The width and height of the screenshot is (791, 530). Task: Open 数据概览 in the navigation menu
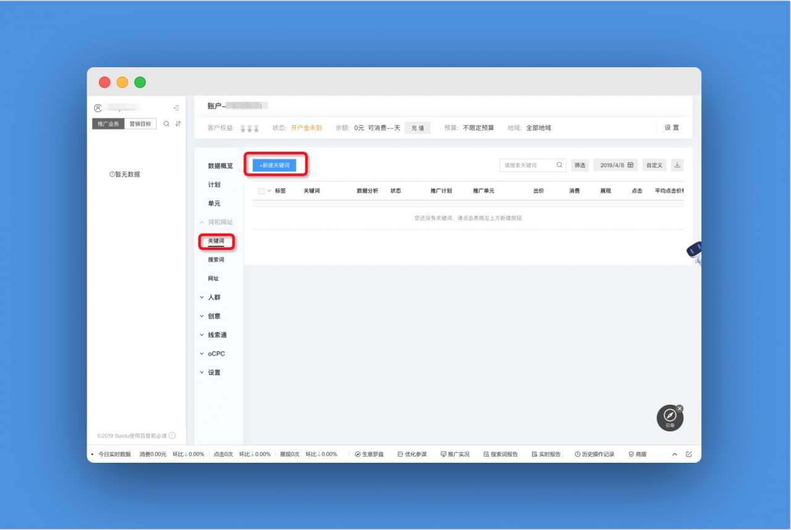click(220, 166)
